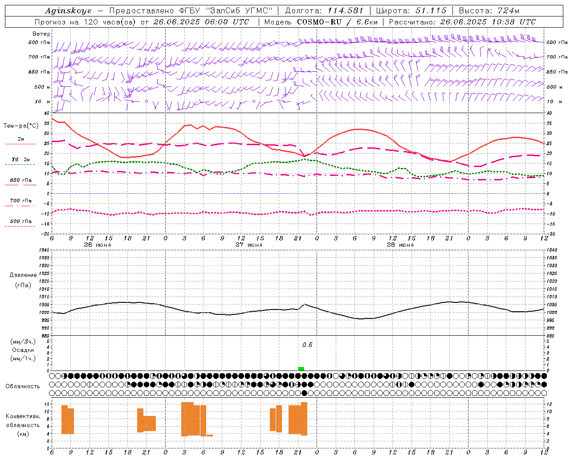Click the Осадки panel label
570x456 pixels.
[x=23, y=350]
